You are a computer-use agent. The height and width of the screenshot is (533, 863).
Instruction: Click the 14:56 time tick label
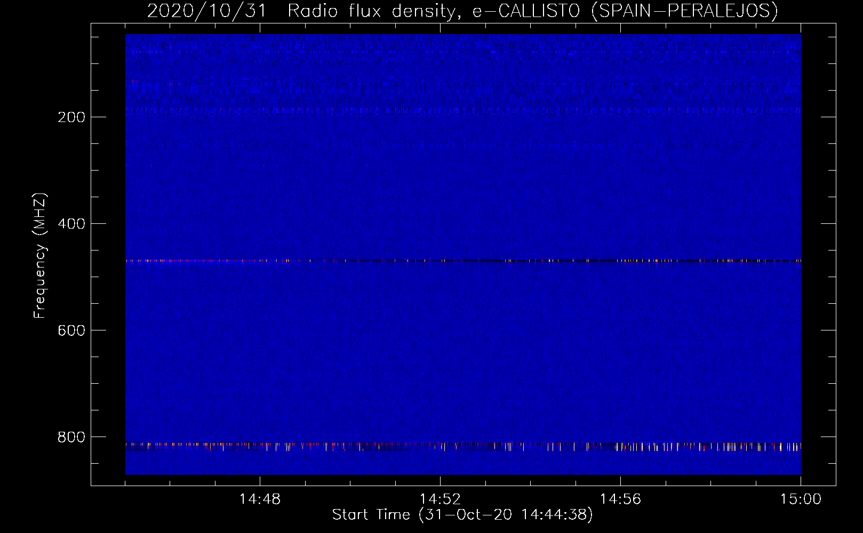620,499
